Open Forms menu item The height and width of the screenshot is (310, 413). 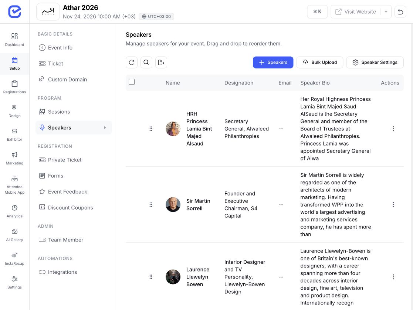pos(74,176)
